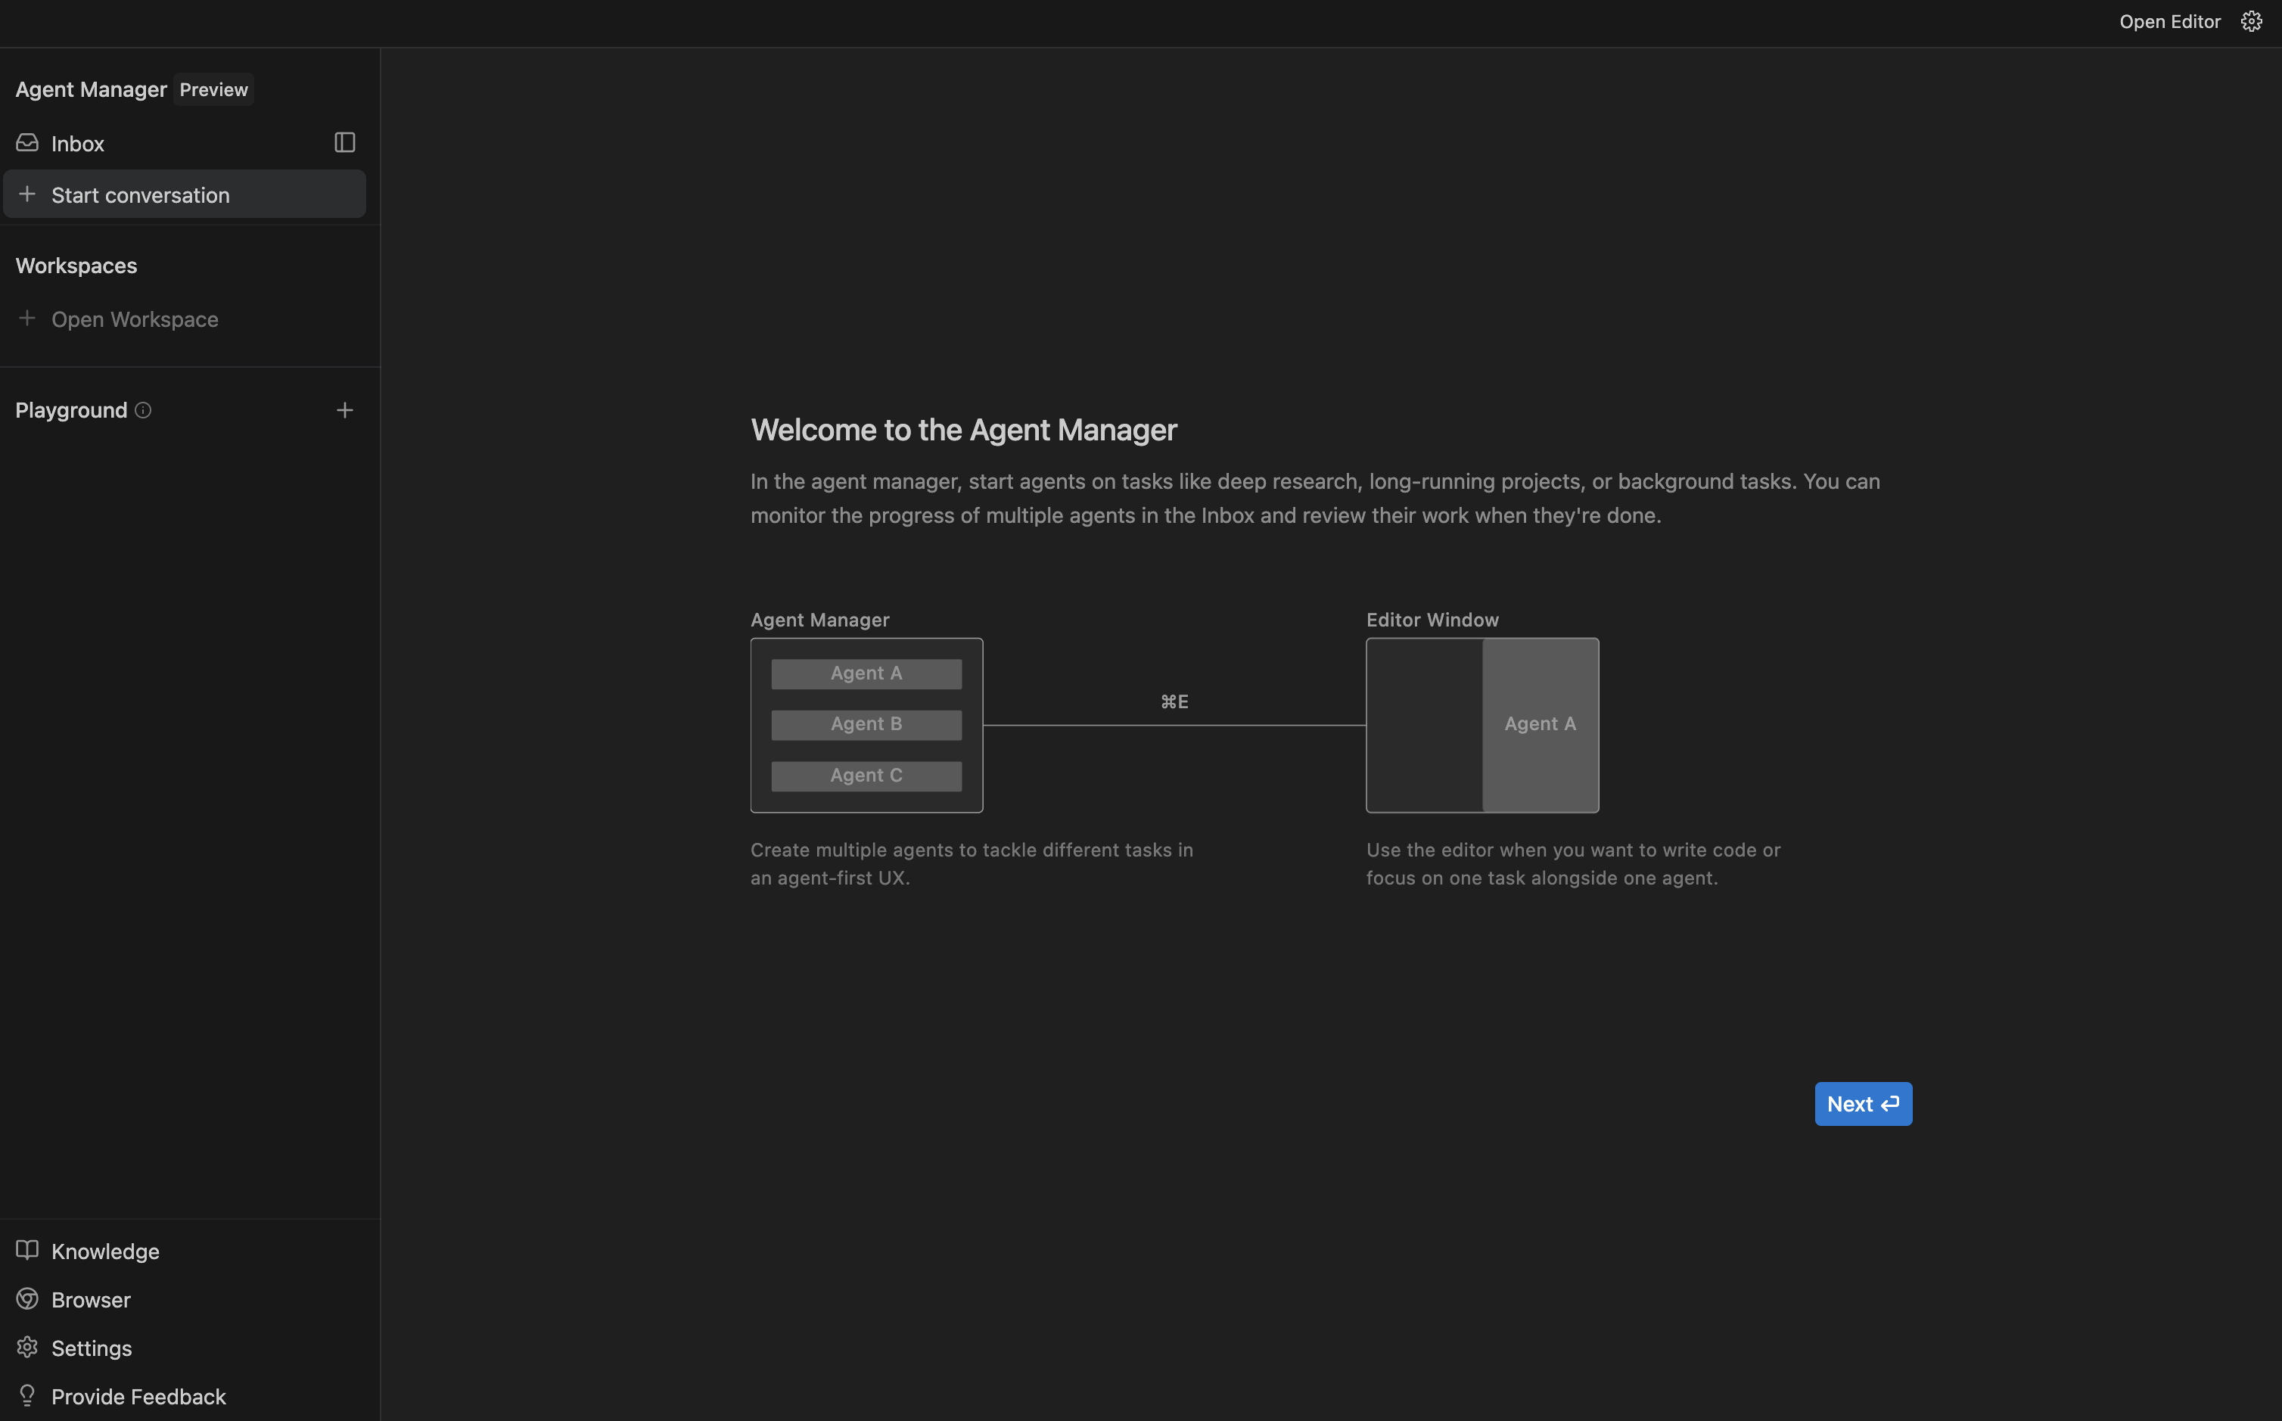Click the Next button
This screenshot has width=2282, height=1421.
click(1862, 1103)
